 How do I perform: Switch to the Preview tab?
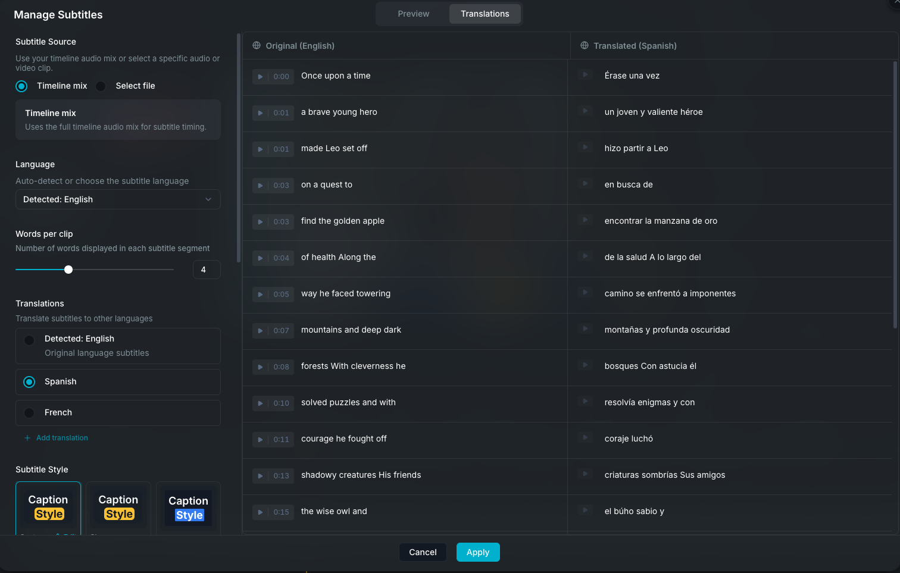(413, 14)
